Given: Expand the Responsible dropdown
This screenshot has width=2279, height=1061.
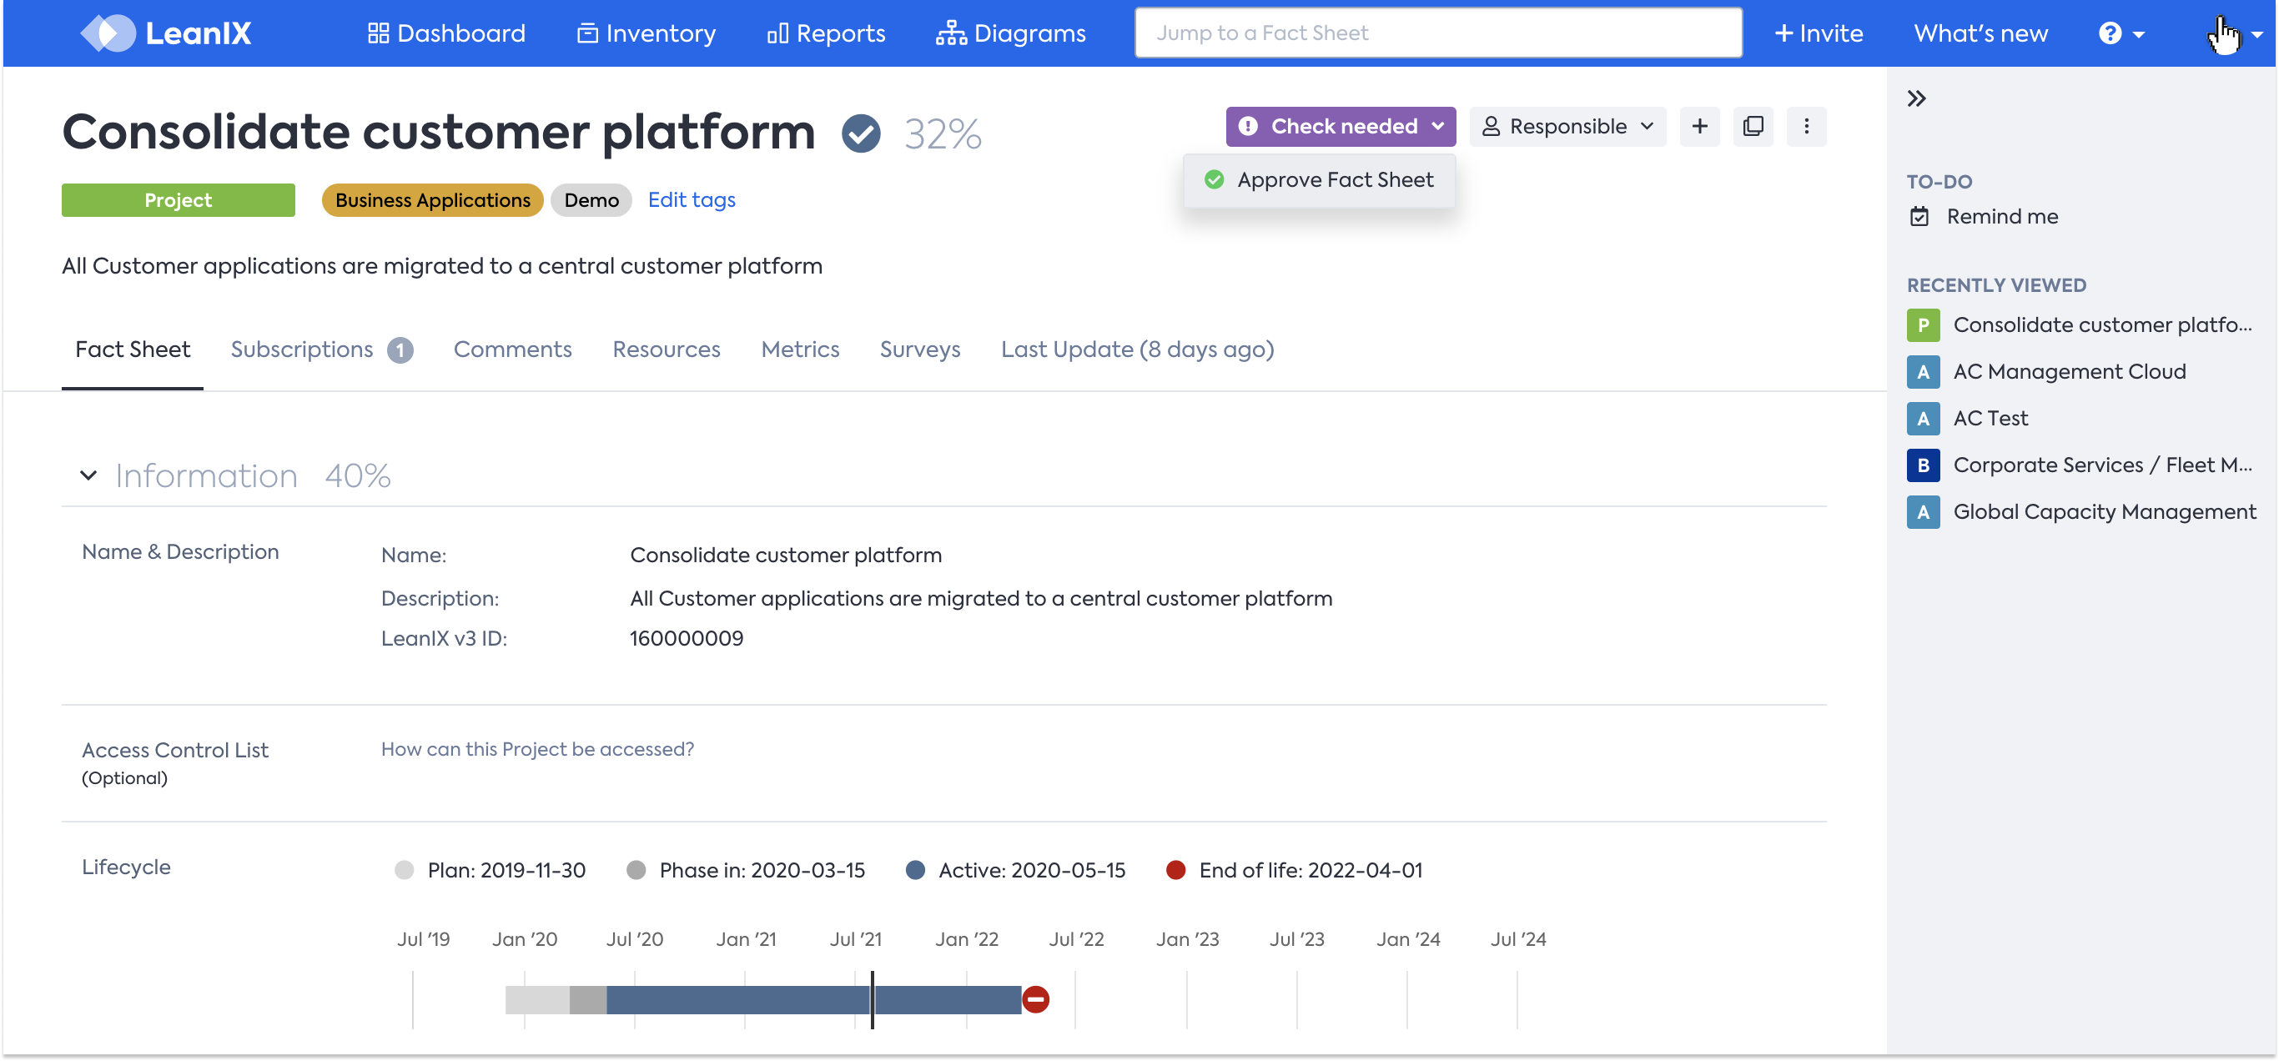Looking at the screenshot, I should pyautogui.click(x=1567, y=127).
